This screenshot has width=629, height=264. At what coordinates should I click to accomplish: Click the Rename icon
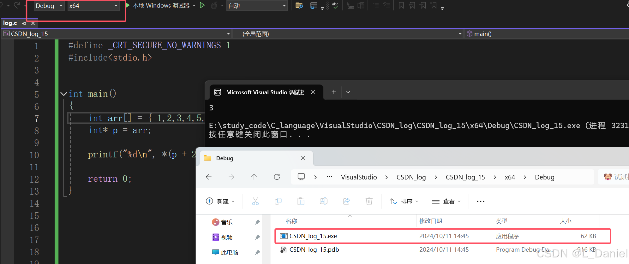(324, 201)
